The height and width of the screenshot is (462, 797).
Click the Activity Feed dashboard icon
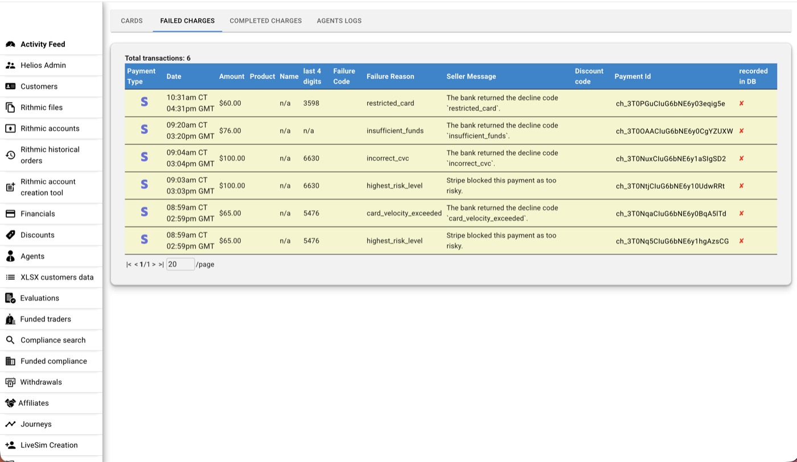pos(10,44)
